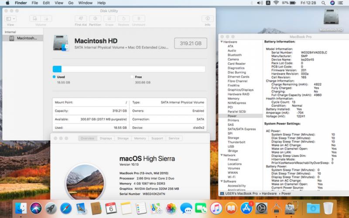The image size is (349, 218).
Task: Open System Preferences from the Dock
Action: [261, 209]
